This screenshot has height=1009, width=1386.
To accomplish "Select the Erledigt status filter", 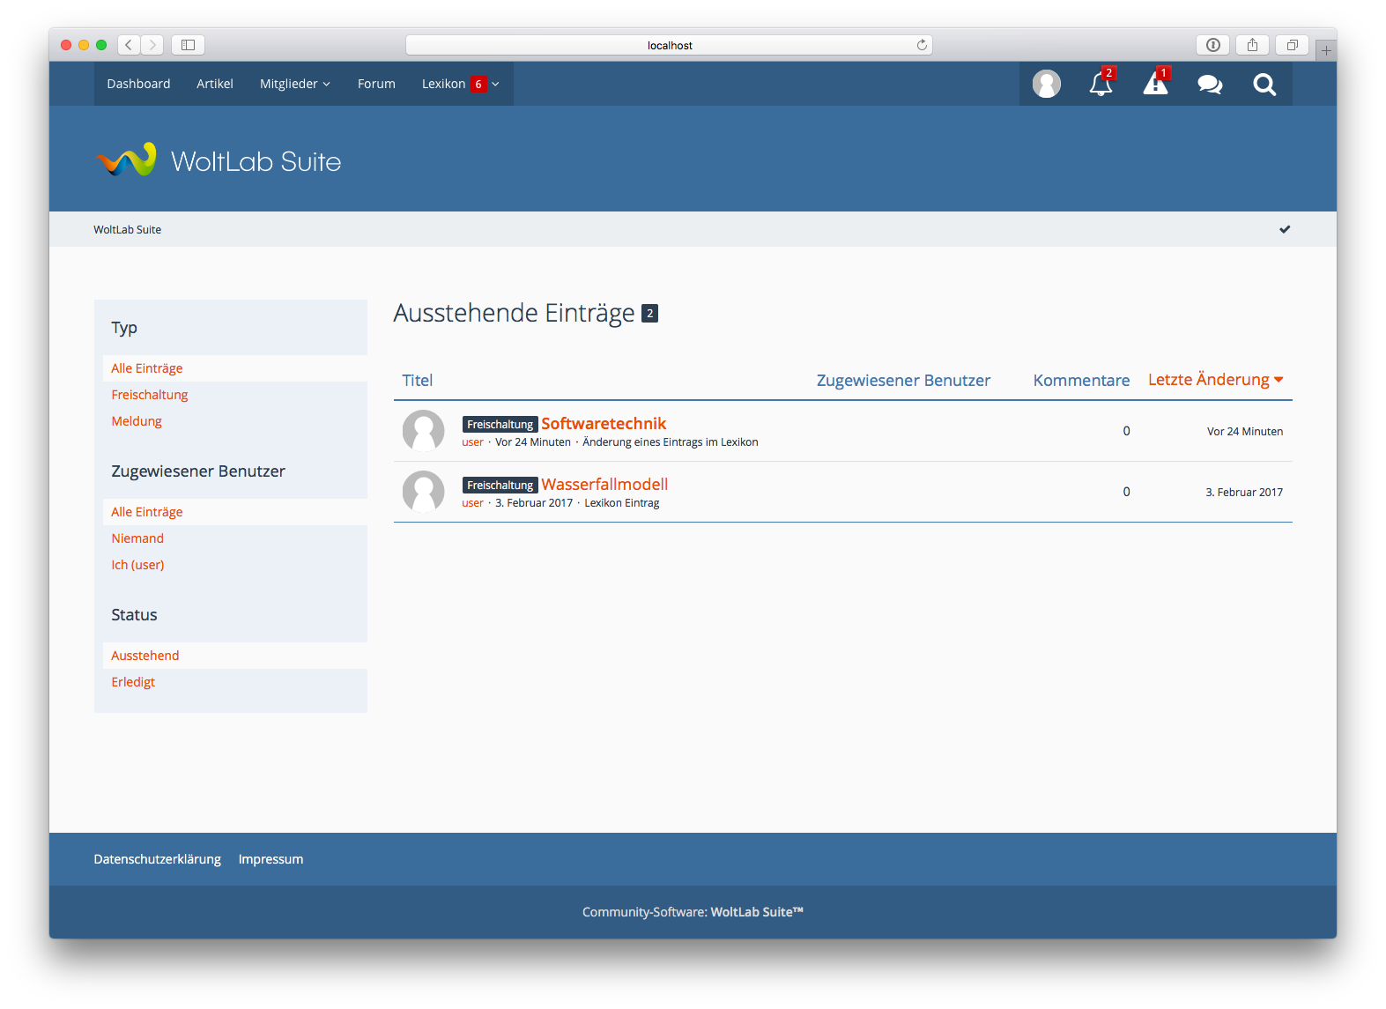I will (x=133, y=682).
